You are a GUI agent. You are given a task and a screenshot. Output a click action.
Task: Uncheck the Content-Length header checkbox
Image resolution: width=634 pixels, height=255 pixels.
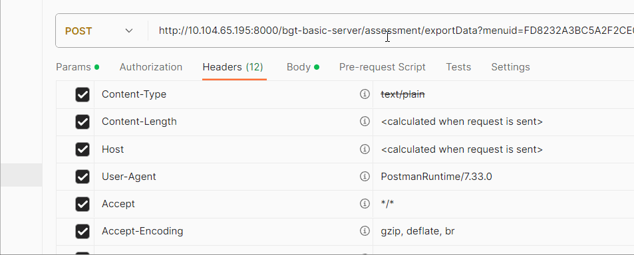click(x=82, y=122)
